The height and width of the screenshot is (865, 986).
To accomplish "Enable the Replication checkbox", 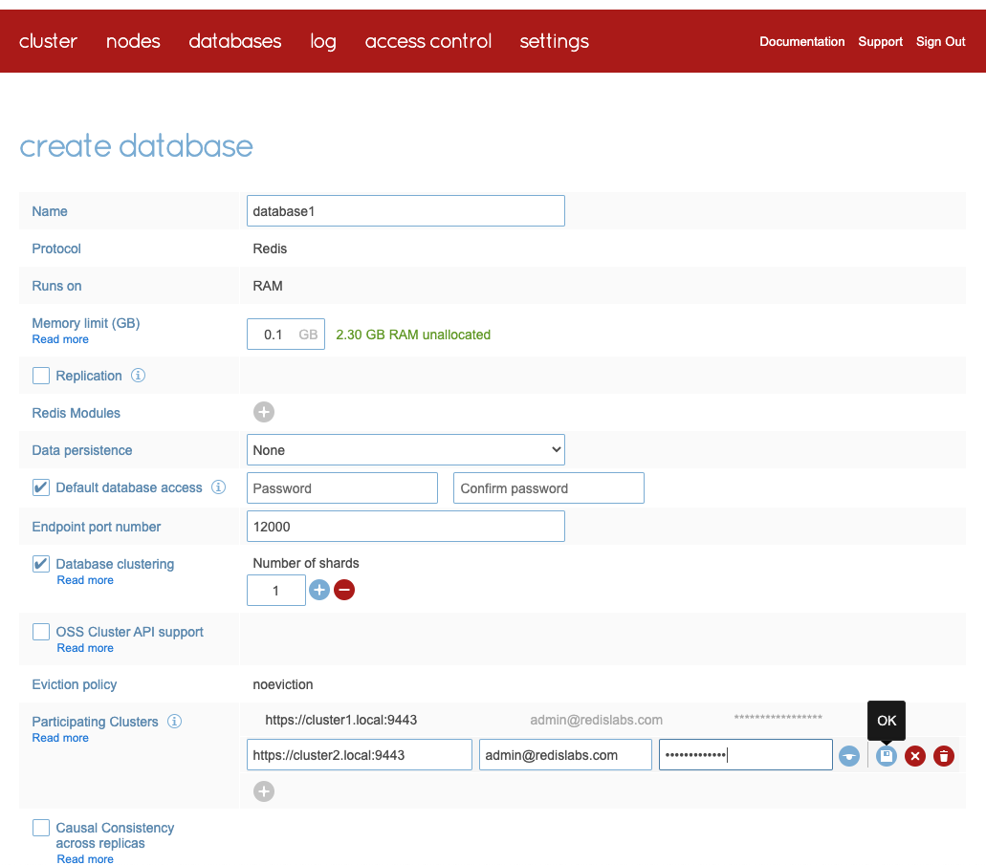I will tap(41, 376).
